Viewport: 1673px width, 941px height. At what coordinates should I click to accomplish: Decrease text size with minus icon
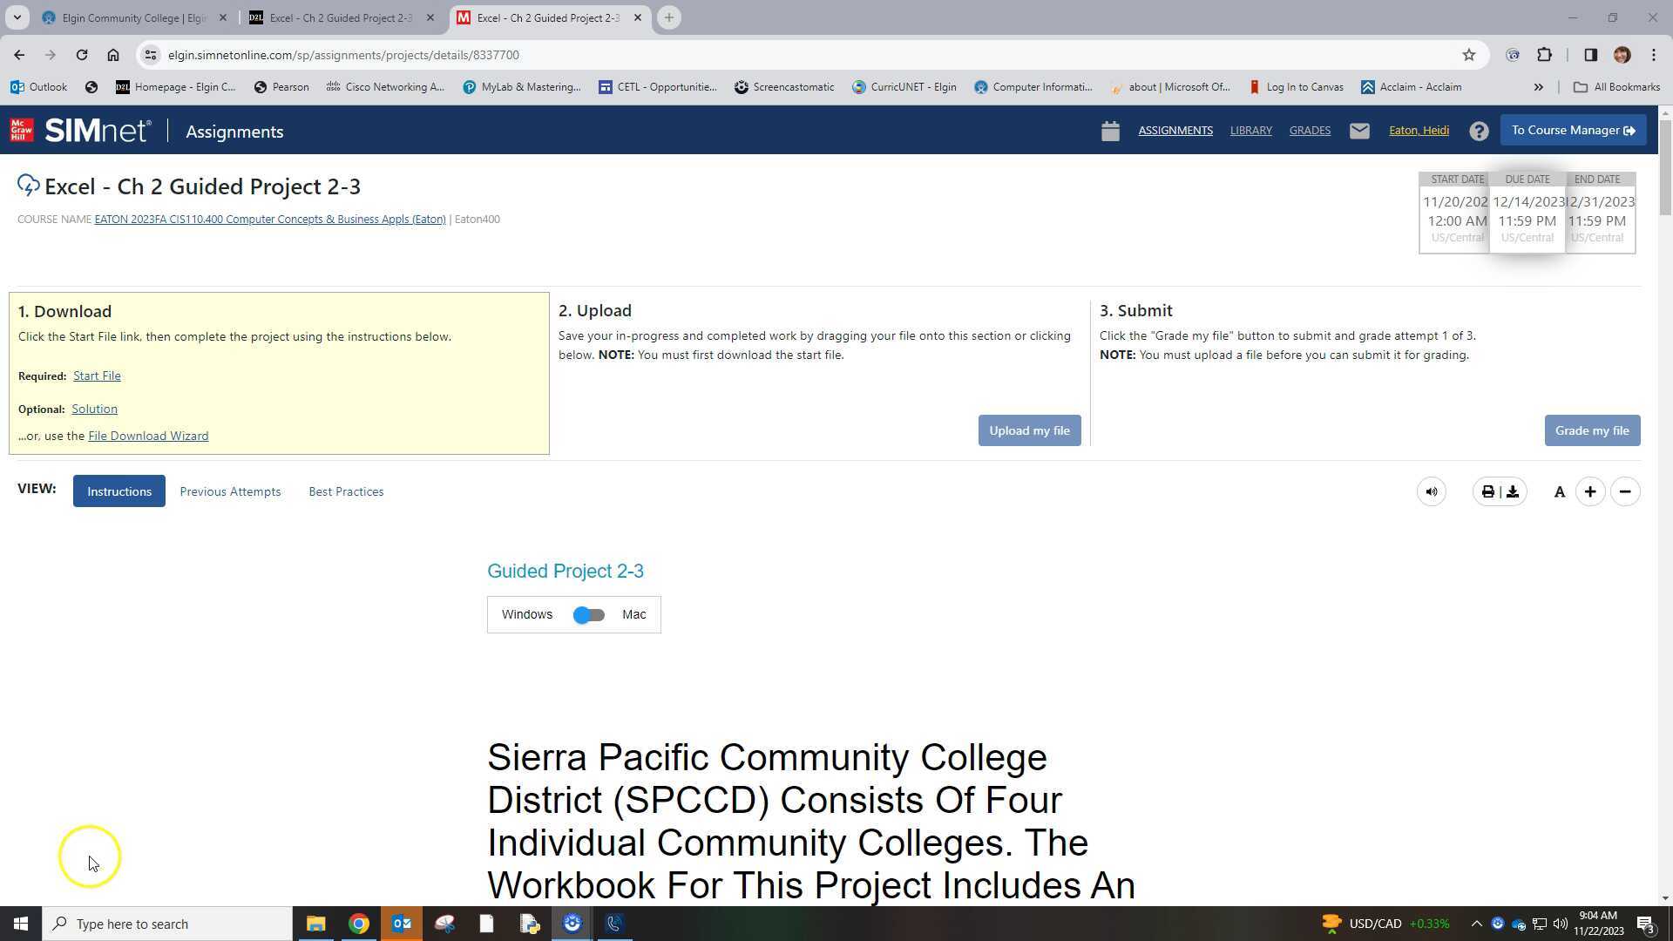point(1625,492)
